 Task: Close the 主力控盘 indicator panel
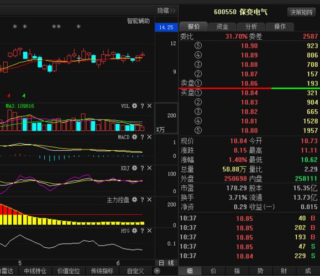[149, 200]
